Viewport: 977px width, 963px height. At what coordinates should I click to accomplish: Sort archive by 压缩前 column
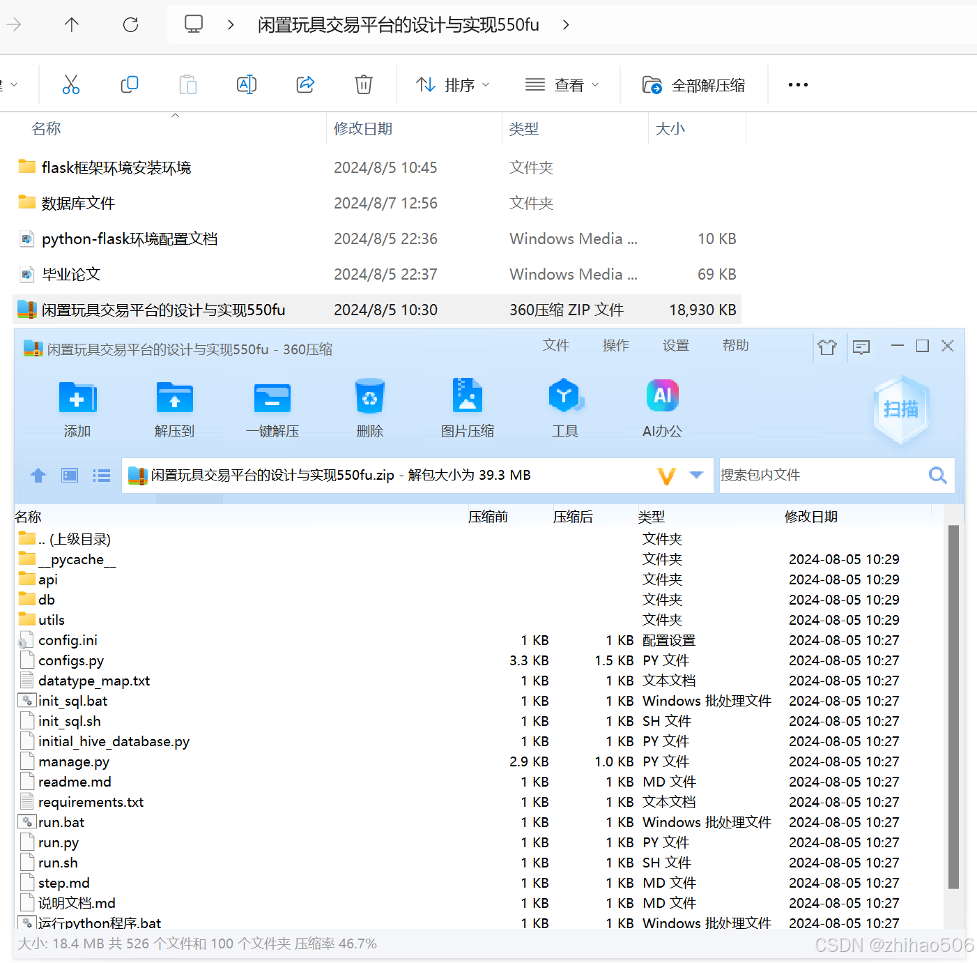point(488,517)
